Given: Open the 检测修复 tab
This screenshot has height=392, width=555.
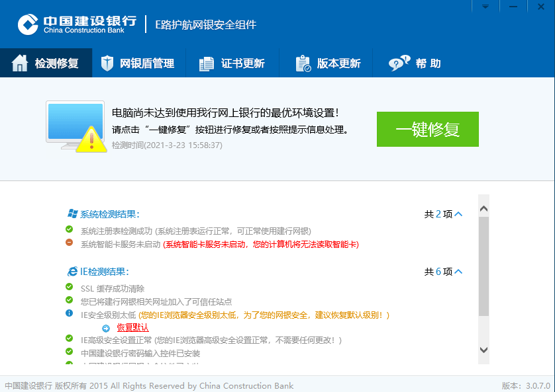Looking at the screenshot, I should pos(46,63).
